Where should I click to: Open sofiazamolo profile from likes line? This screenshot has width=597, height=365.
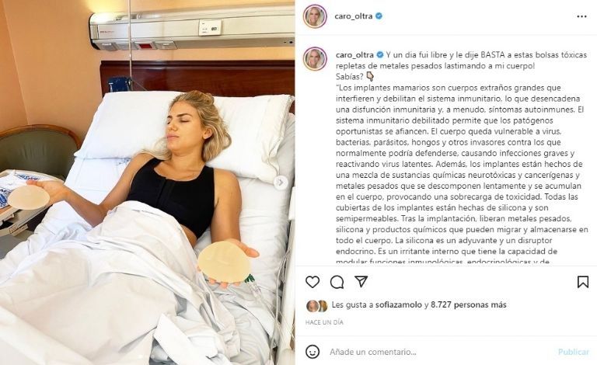tap(399, 304)
